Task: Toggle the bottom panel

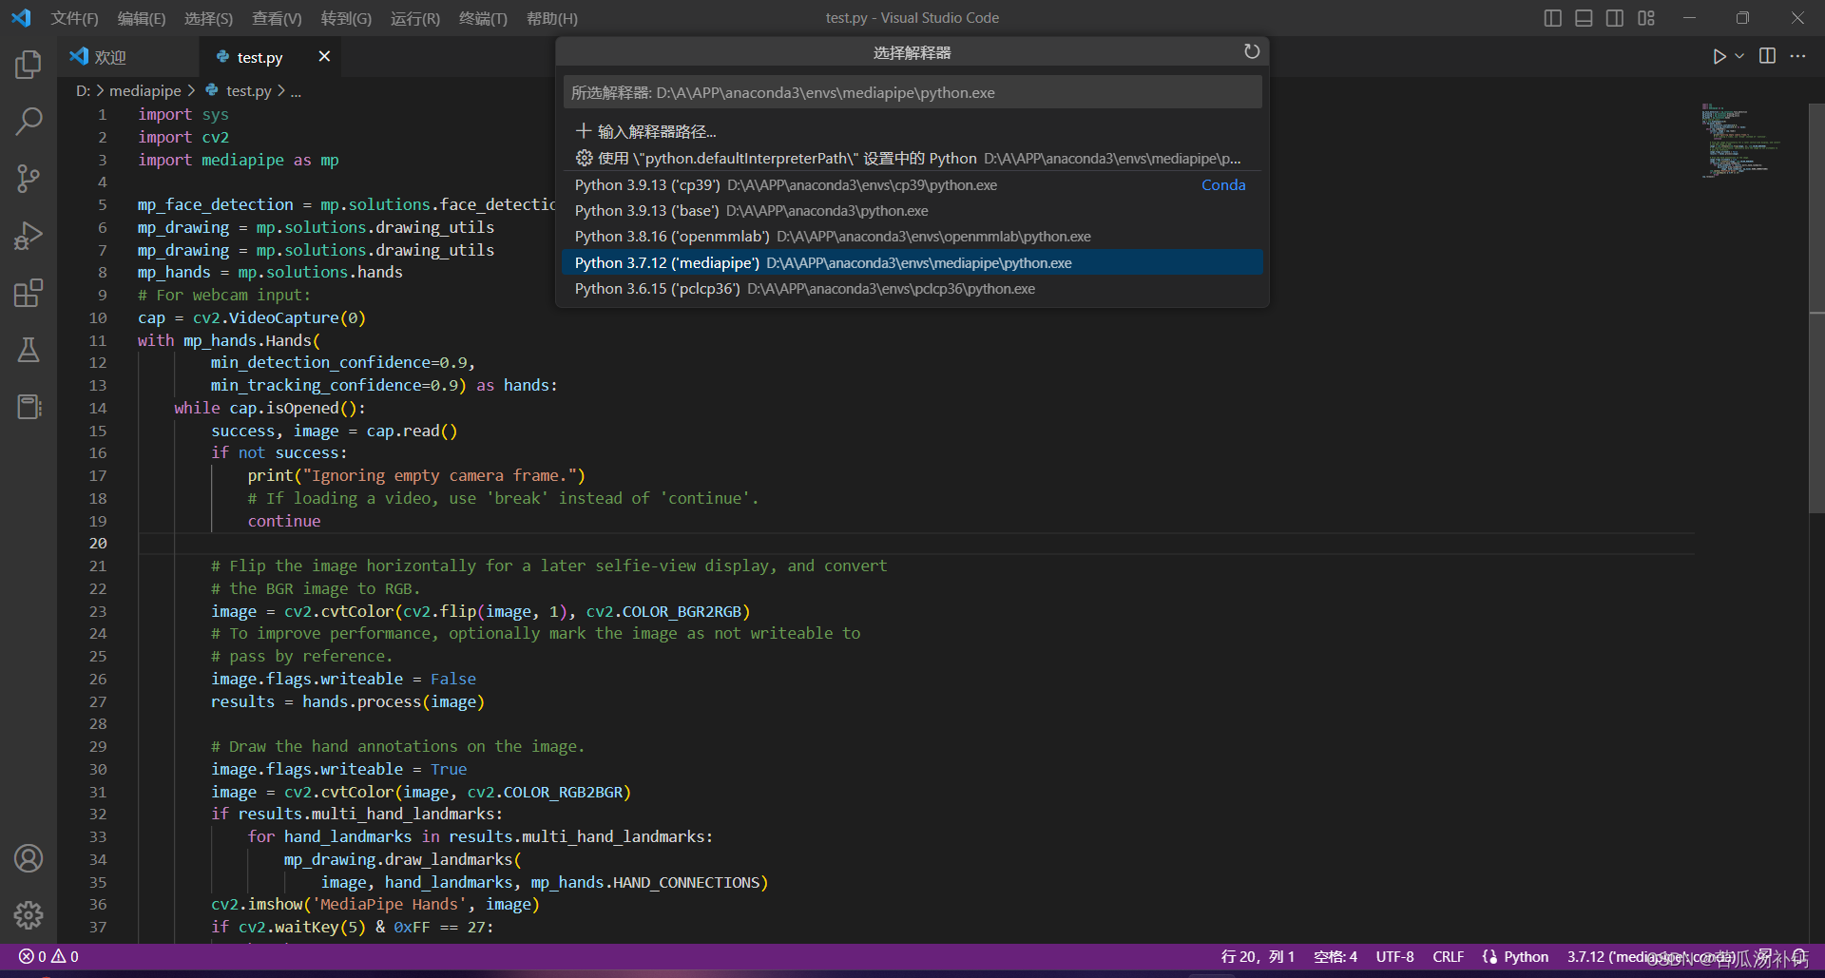Action: 1584,17
